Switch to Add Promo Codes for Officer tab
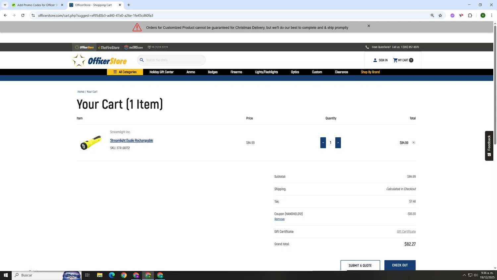The height and width of the screenshot is (280, 497). click(37, 5)
